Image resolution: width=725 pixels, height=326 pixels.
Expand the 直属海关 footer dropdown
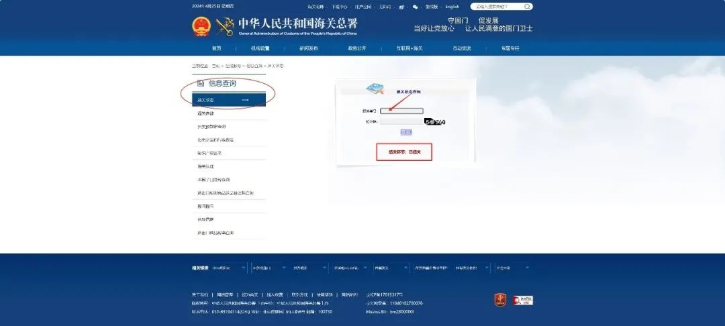coord(391,268)
